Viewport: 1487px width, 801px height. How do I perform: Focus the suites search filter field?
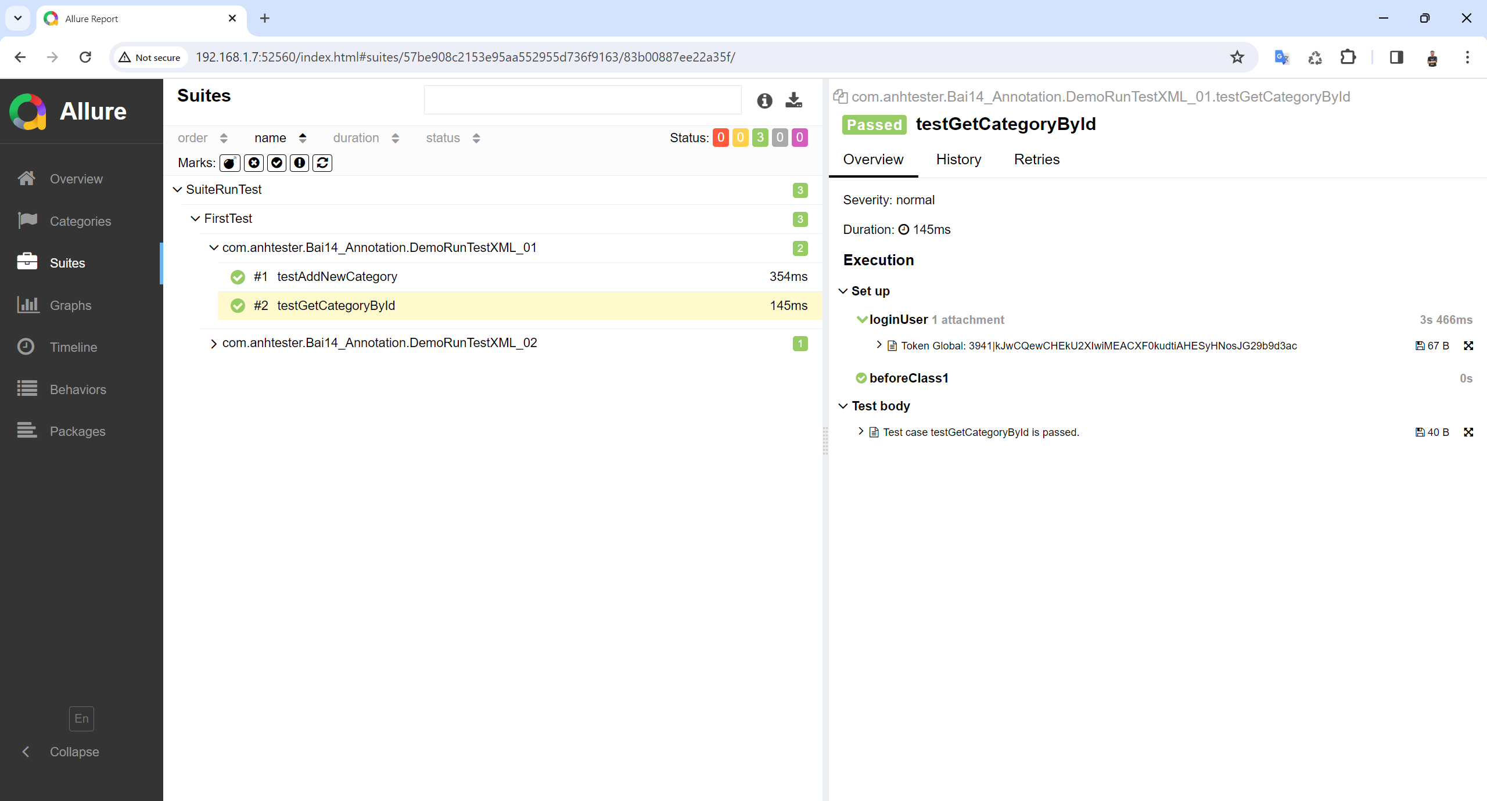point(583,100)
